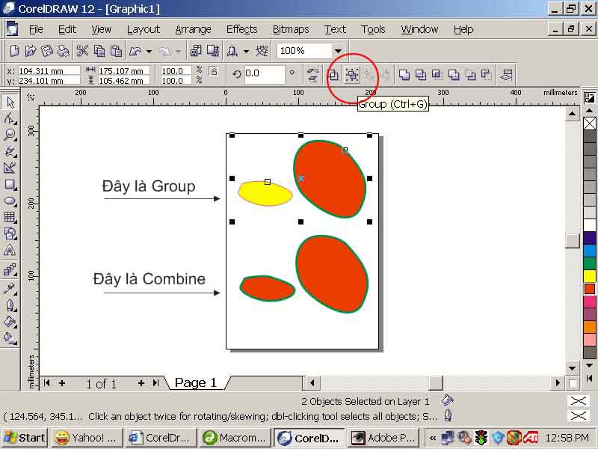Click the Print toolbar icon
The height and width of the screenshot is (449, 598).
64,51
